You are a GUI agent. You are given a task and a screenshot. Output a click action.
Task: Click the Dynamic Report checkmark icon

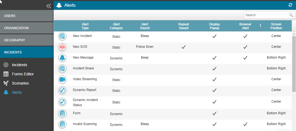coord(62,90)
